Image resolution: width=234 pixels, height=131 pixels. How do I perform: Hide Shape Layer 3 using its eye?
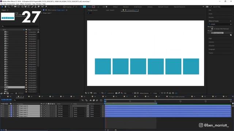[x=1, y=112]
